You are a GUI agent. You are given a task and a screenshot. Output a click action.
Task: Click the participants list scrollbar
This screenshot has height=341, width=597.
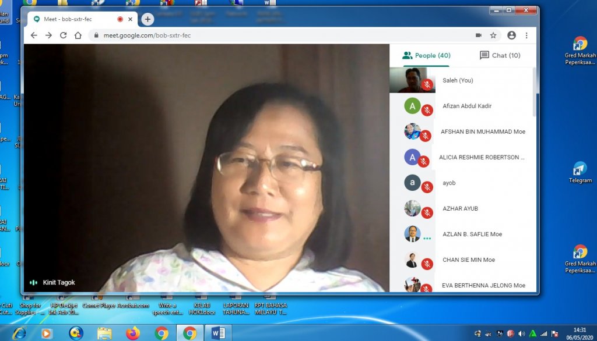pos(535,93)
